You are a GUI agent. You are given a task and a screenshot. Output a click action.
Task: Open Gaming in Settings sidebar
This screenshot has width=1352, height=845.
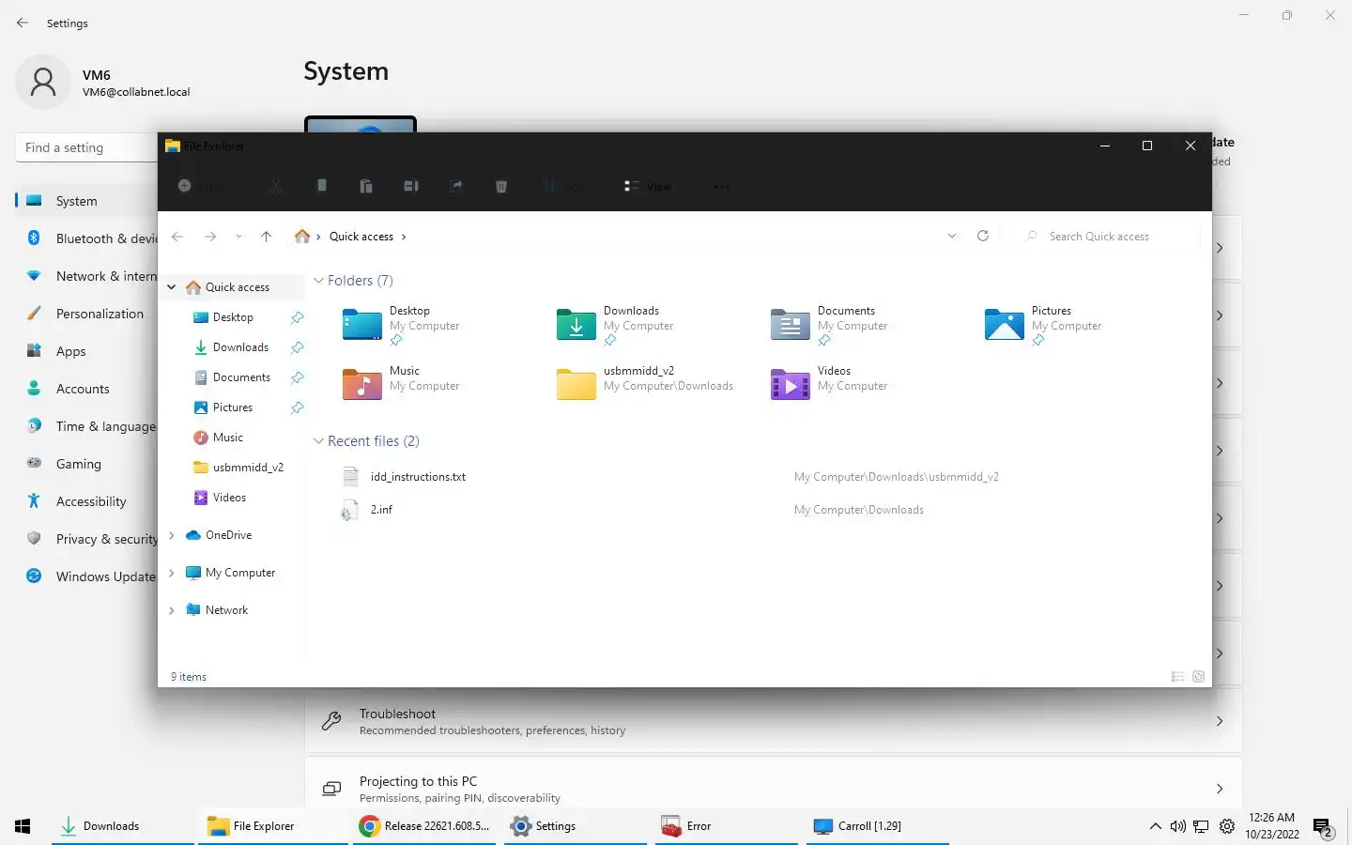[86, 464]
